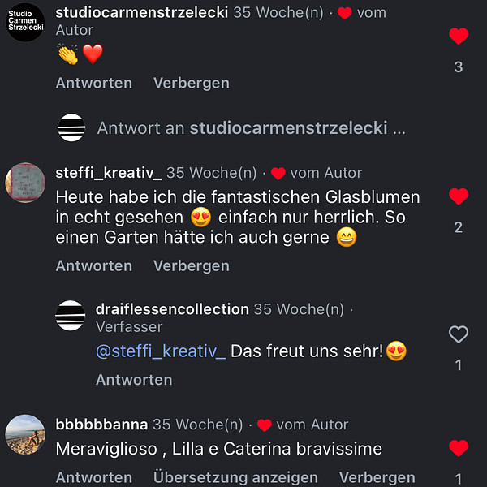Reply to steffi_kreativ_'s comment
The width and height of the screenshot is (487, 487).
(x=94, y=265)
